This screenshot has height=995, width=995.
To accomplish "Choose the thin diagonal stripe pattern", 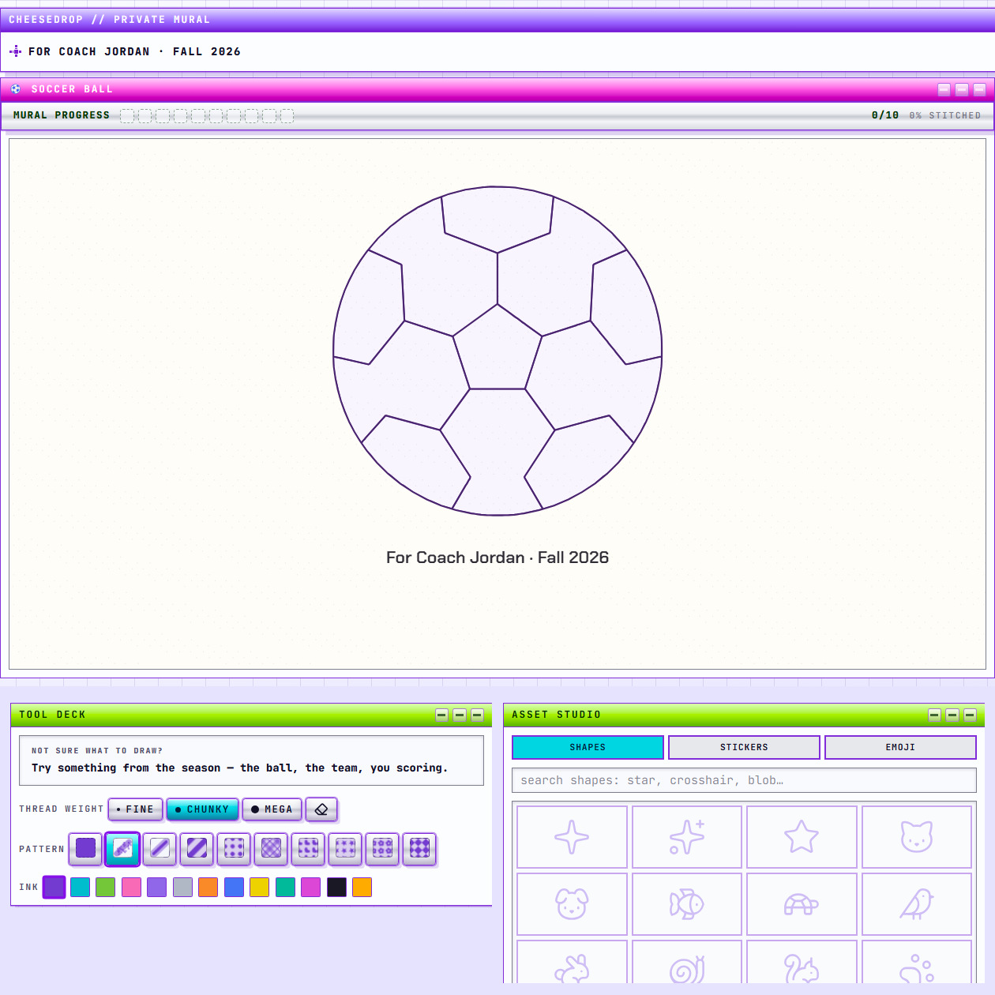I will click(160, 849).
